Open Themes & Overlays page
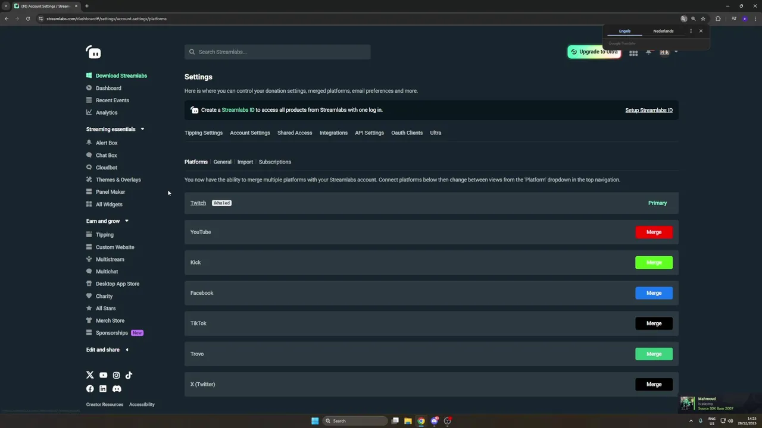This screenshot has width=762, height=428. [113, 180]
